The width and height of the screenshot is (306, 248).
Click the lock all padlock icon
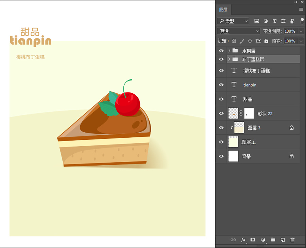(x=266, y=41)
